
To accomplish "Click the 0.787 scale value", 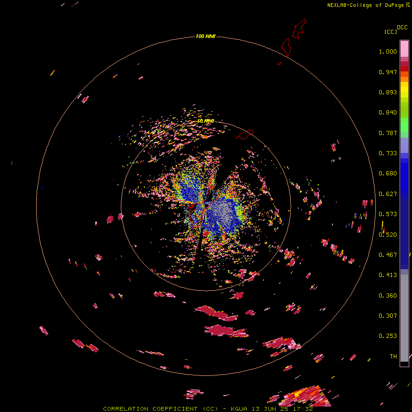I will [388, 133].
